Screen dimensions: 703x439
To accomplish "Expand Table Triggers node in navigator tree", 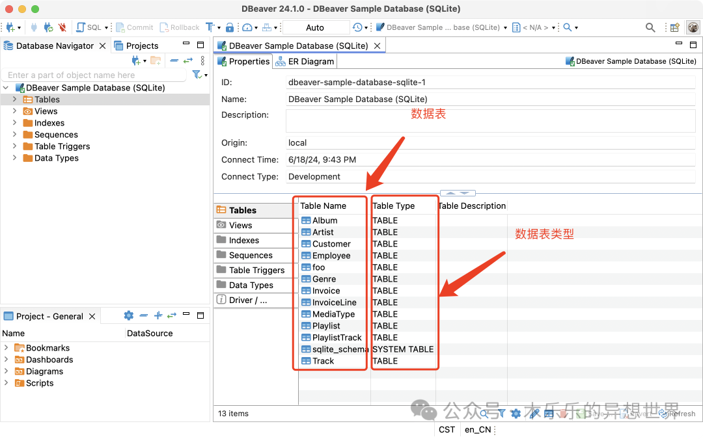I will [14, 146].
